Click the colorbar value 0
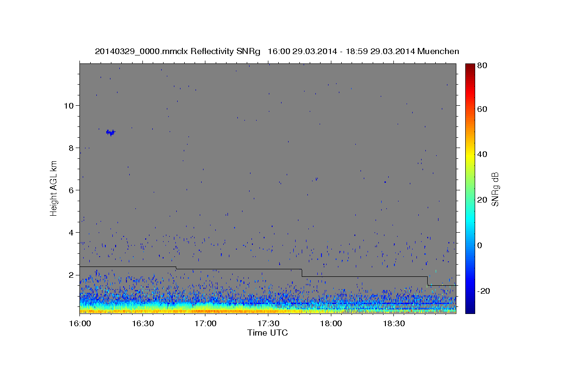The image size is (564, 376). coord(480,246)
